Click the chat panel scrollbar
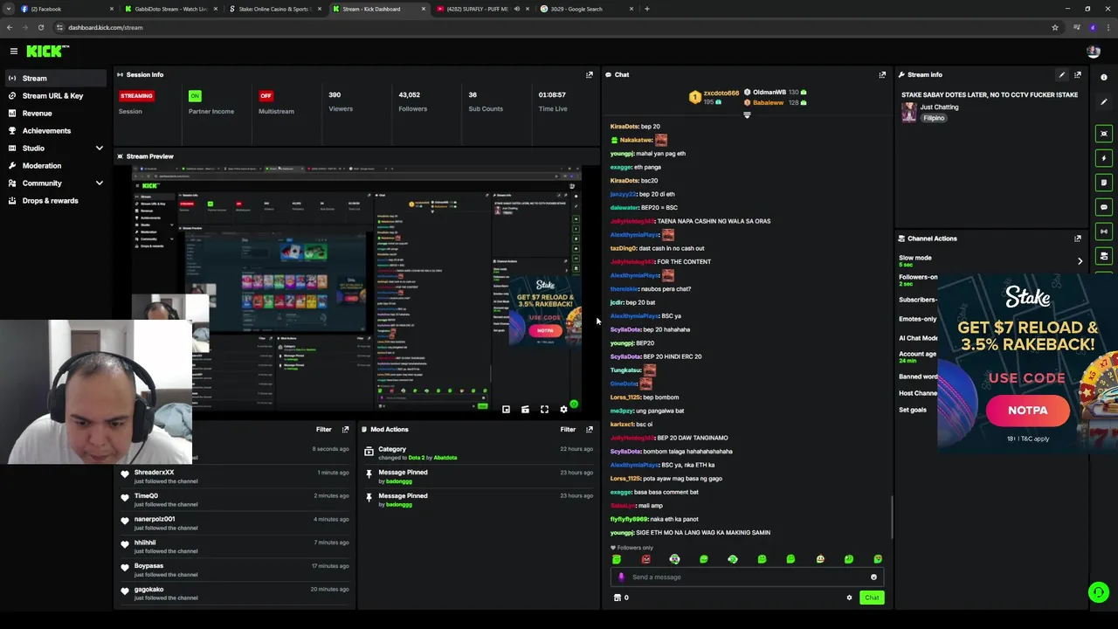 pyautogui.click(x=892, y=517)
